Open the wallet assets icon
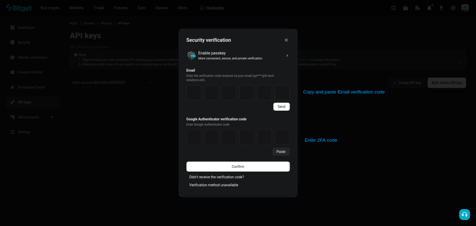476x226 pixels. tap(405, 8)
